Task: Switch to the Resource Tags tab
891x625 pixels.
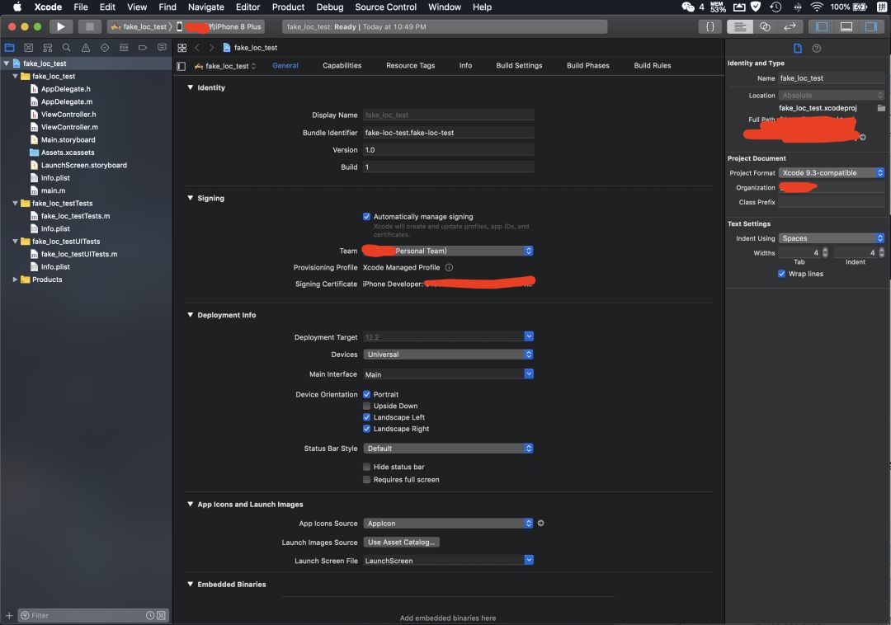Action: coord(410,66)
